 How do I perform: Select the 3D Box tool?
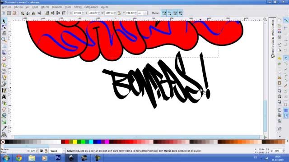(4, 52)
